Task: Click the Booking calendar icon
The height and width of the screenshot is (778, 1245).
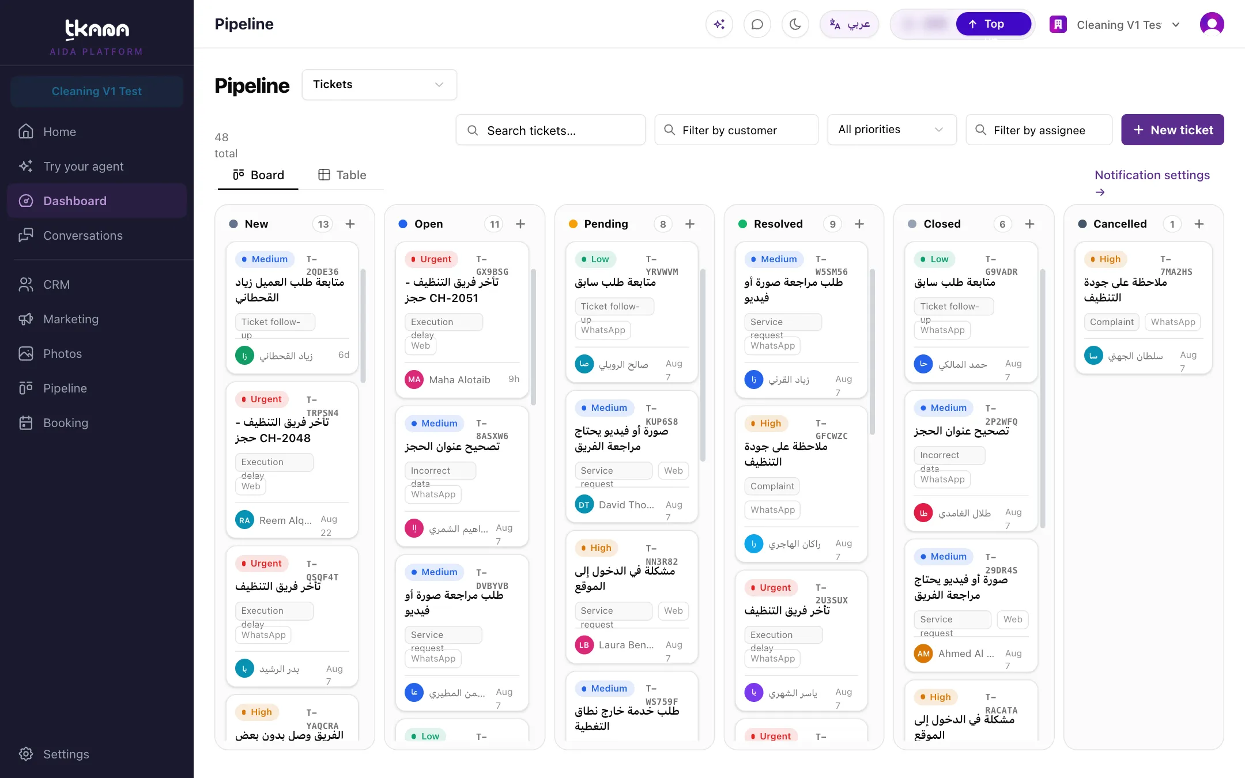Action: coord(26,423)
